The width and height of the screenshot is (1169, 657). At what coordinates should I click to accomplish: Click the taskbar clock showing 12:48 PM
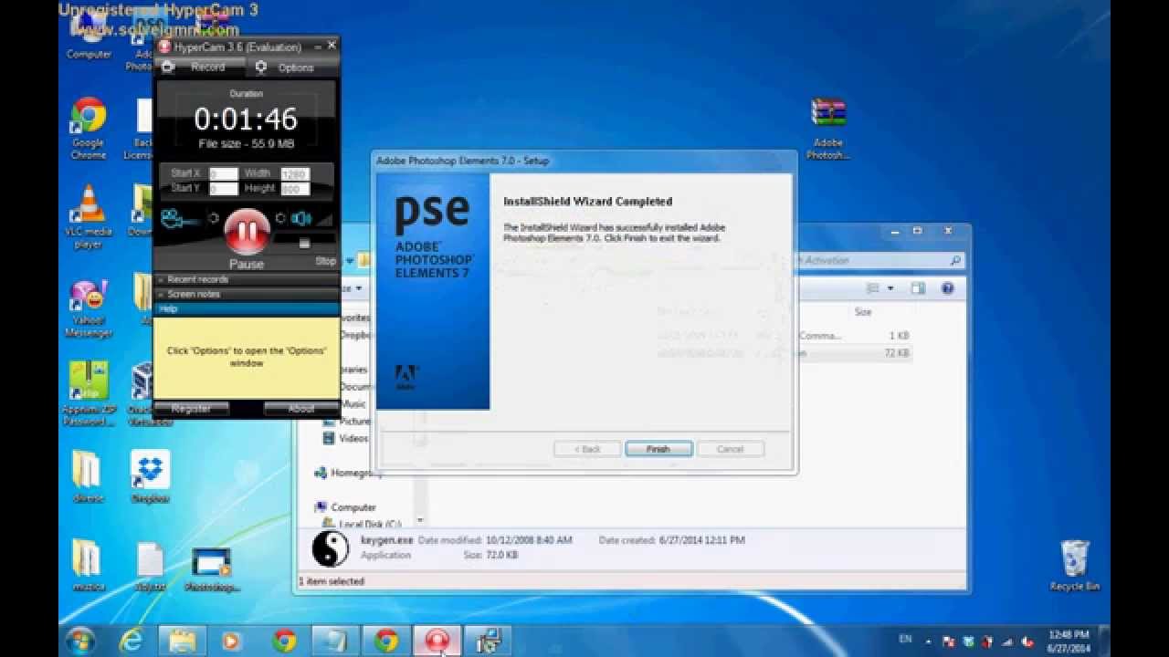pyautogui.click(x=1068, y=641)
